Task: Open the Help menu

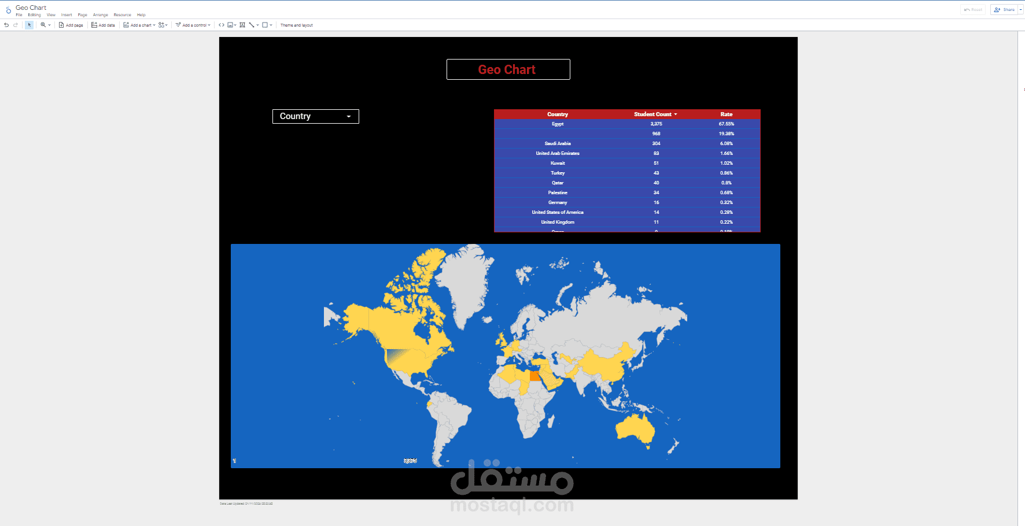Action: click(x=141, y=15)
